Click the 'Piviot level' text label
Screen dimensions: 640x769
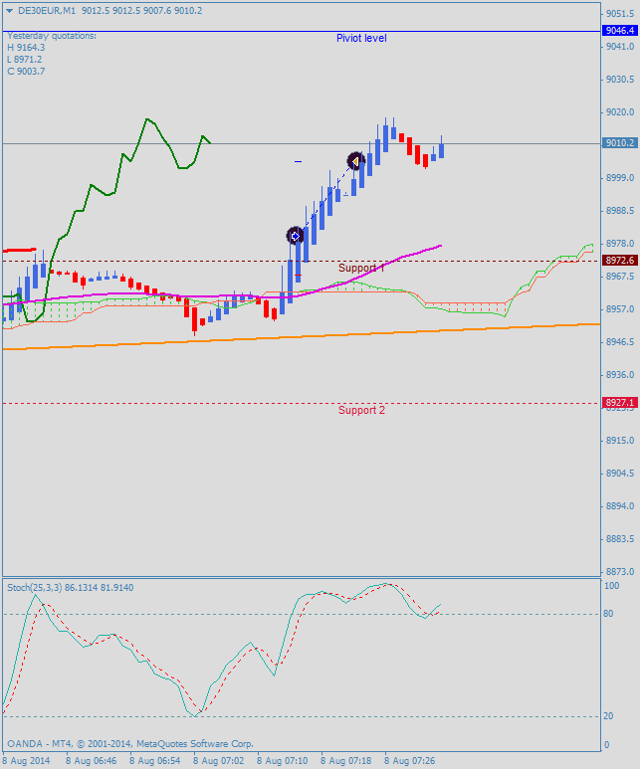361,38
